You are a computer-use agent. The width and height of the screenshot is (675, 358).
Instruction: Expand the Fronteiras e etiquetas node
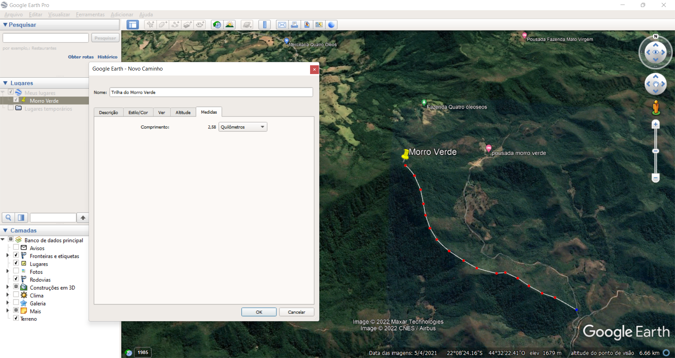[x=7, y=255]
